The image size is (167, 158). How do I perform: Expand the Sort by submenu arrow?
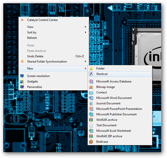tap(85, 32)
